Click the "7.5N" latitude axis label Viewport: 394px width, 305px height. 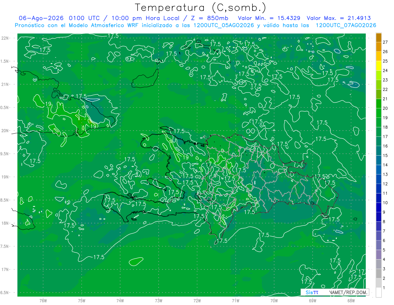5,246
